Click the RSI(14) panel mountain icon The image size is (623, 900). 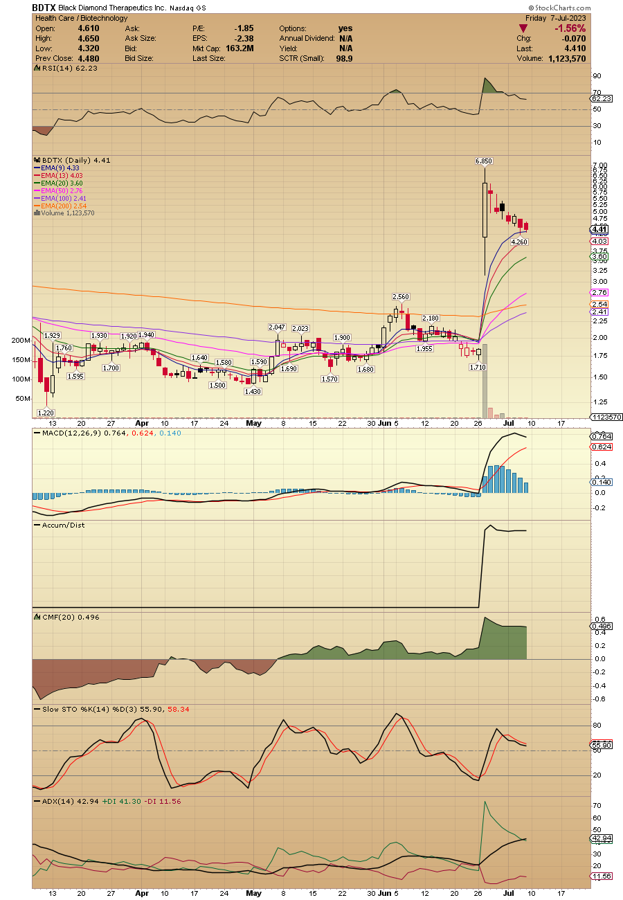[37, 69]
